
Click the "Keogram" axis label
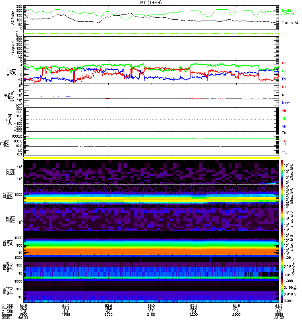pyautogui.click(x=12, y=48)
